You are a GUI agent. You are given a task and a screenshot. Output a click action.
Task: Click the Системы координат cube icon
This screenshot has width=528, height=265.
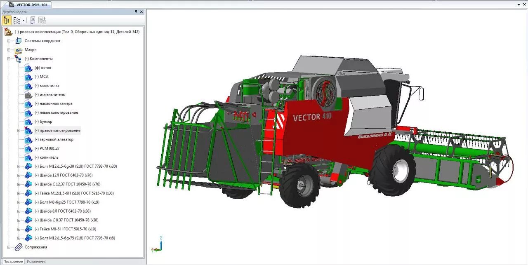click(x=19, y=41)
